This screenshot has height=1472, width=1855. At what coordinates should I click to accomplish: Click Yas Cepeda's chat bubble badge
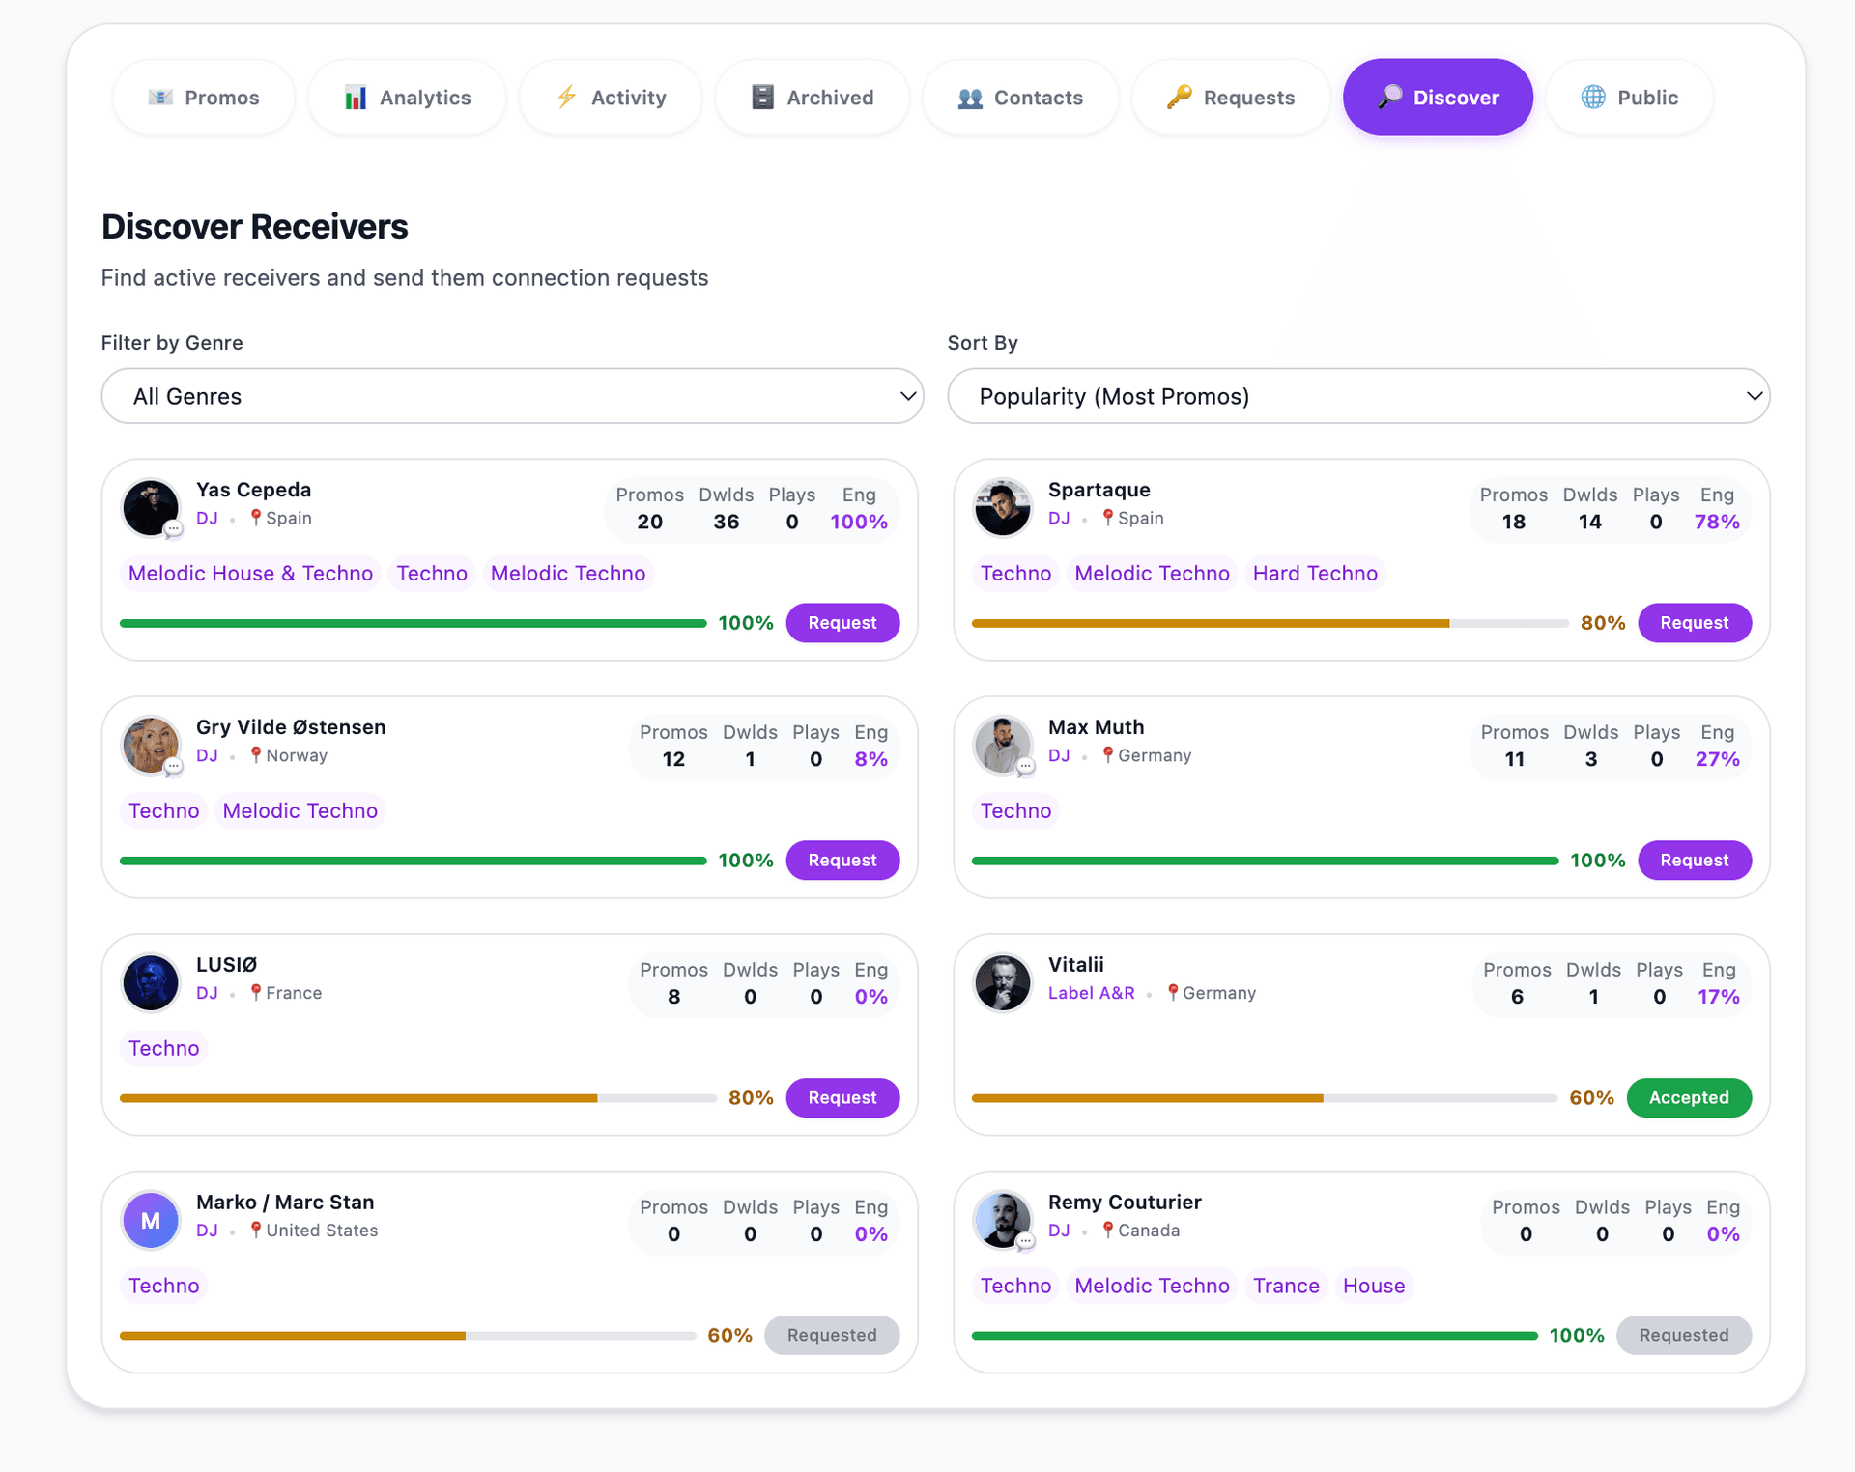coord(173,528)
